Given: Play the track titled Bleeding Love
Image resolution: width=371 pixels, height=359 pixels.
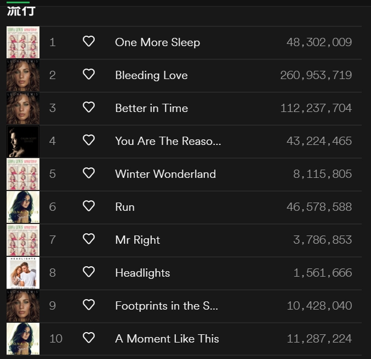Looking at the screenshot, I should click(151, 75).
